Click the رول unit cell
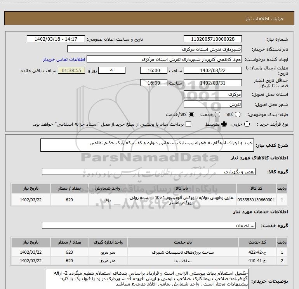 [x=108, y=200]
